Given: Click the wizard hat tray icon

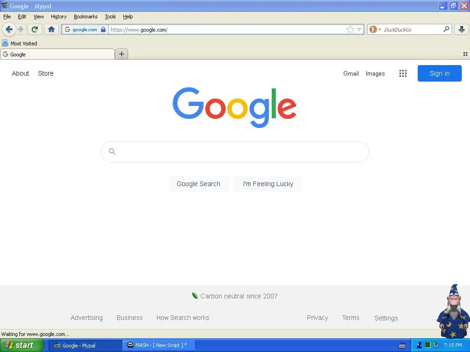Looking at the screenshot, I should click(420, 346).
